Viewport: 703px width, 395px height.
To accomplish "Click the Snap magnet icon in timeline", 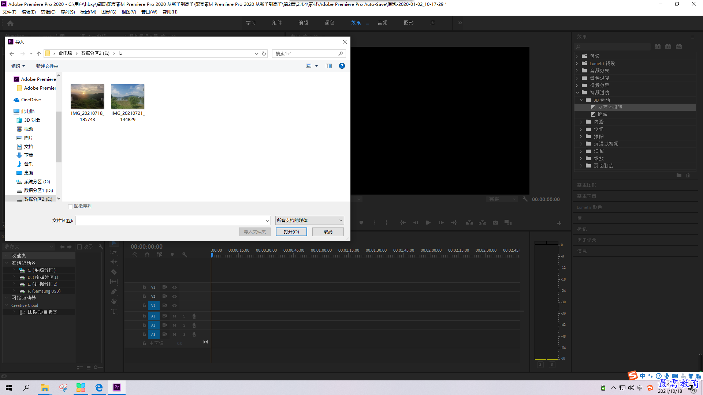I will [x=147, y=255].
